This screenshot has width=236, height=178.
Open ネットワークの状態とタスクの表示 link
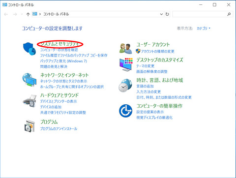63,81
